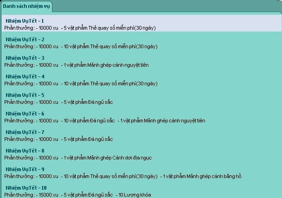Screen dimensions: 282x198
Task: Choose Nhiệm Vụ Tết - 3 title
Action: tap(25, 58)
